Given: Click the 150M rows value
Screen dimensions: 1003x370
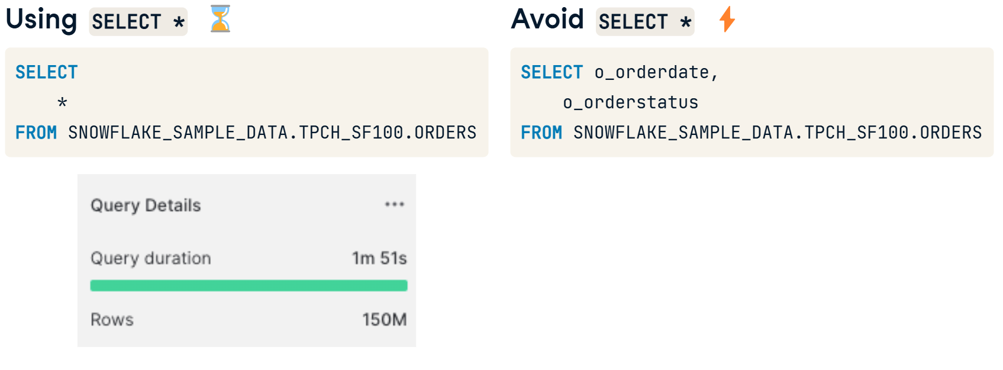Looking at the screenshot, I should [x=385, y=320].
